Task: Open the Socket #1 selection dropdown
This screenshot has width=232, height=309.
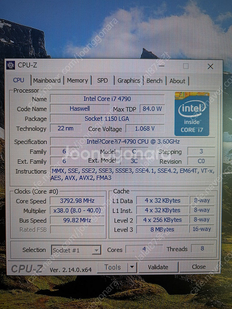Action: (x=76, y=250)
